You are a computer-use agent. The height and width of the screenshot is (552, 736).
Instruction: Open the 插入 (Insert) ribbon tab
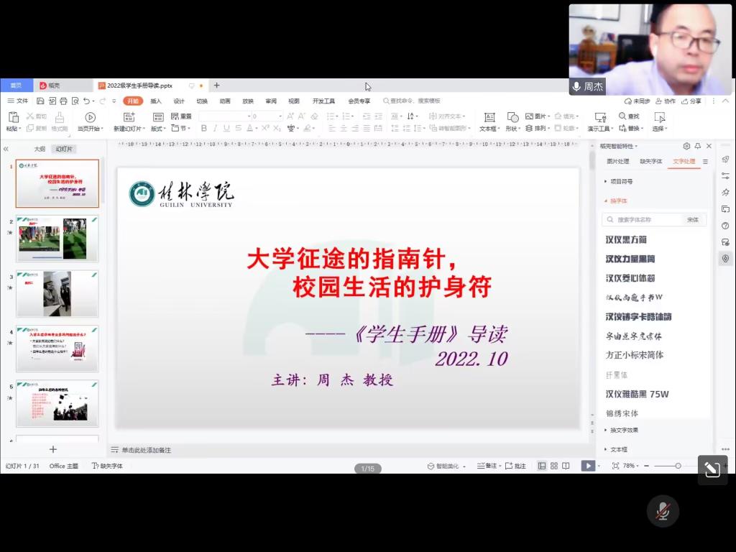(x=156, y=101)
